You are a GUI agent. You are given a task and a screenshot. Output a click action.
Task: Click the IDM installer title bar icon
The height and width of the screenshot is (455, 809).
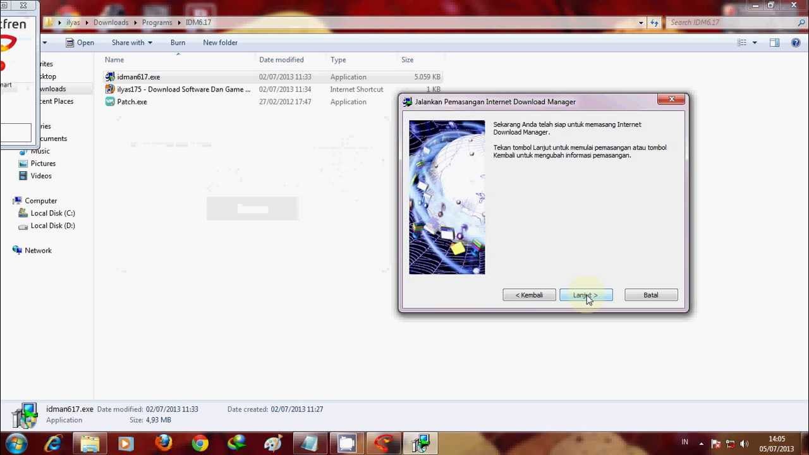(x=408, y=102)
